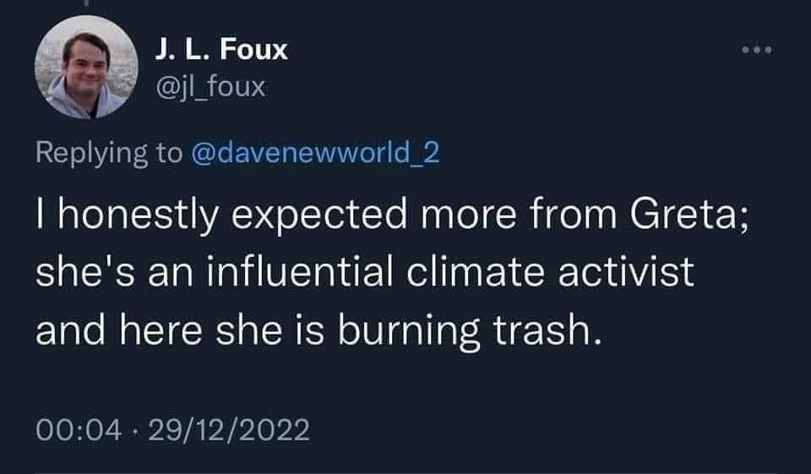Viewport: 811px width, 474px height.
Task: Click the @jl_foux handle
Action: [x=210, y=85]
